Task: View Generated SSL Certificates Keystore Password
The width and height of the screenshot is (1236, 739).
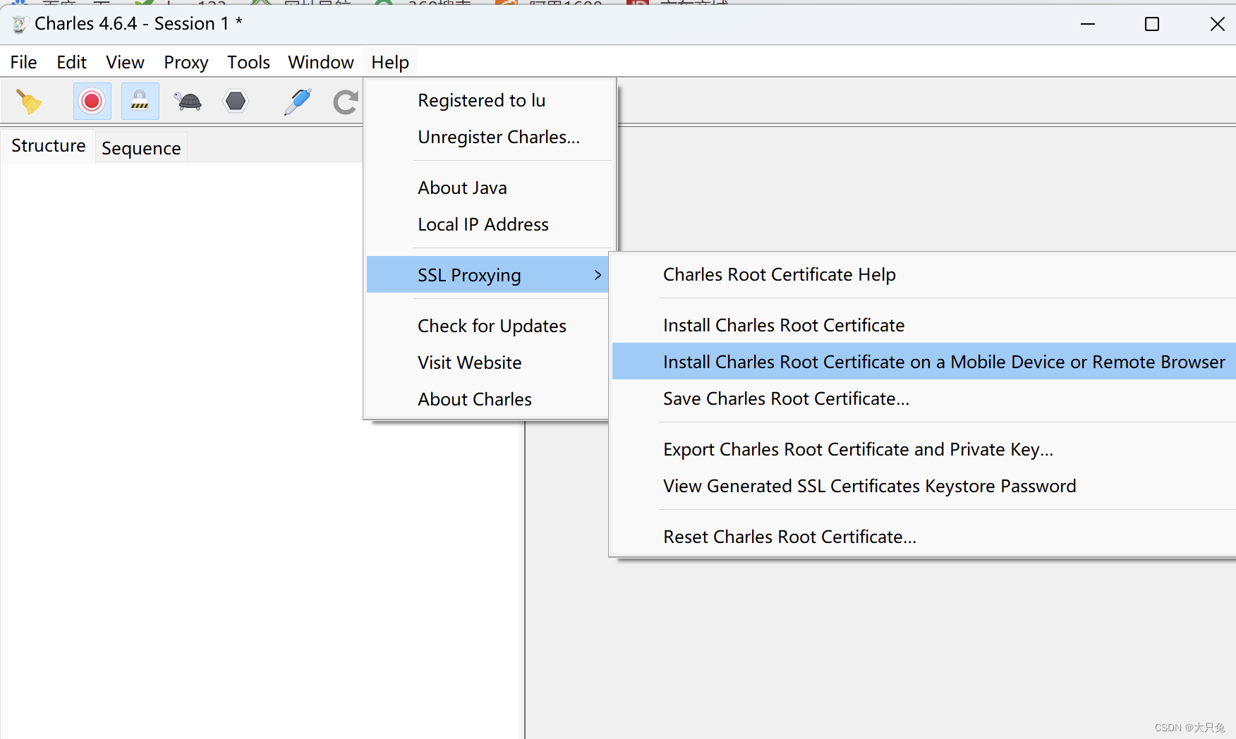Action: tap(924, 486)
